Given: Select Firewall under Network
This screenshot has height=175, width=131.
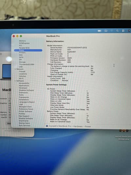Looking at the screenshot, I should tap(22, 72).
